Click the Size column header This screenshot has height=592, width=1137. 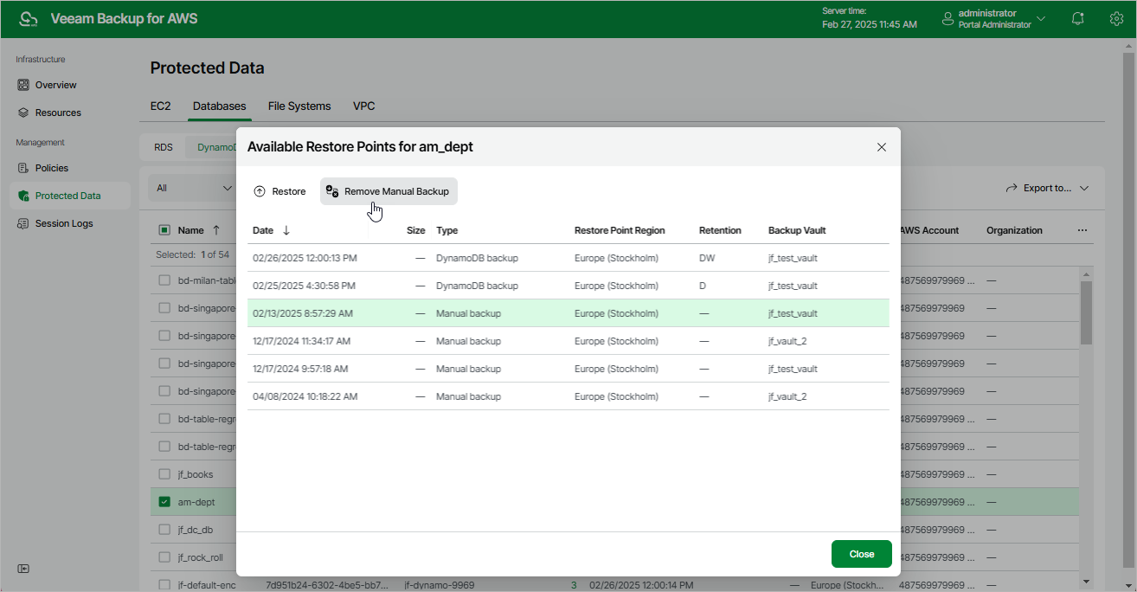(416, 230)
